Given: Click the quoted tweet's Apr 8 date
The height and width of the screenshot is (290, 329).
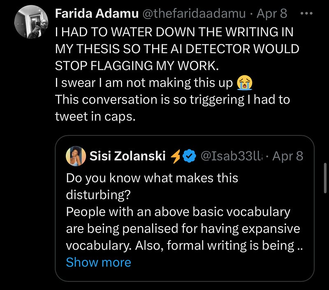Looking at the screenshot, I should point(288,156).
